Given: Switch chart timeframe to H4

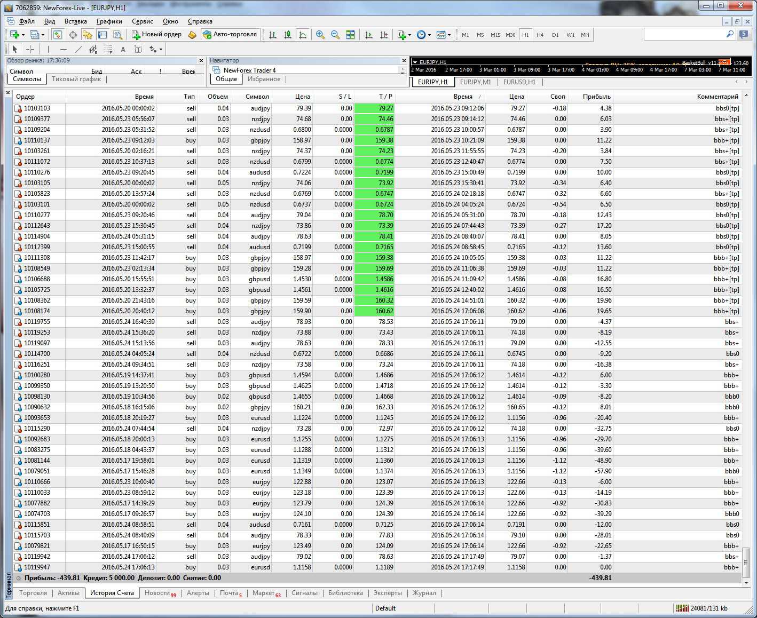Looking at the screenshot, I should tap(540, 35).
